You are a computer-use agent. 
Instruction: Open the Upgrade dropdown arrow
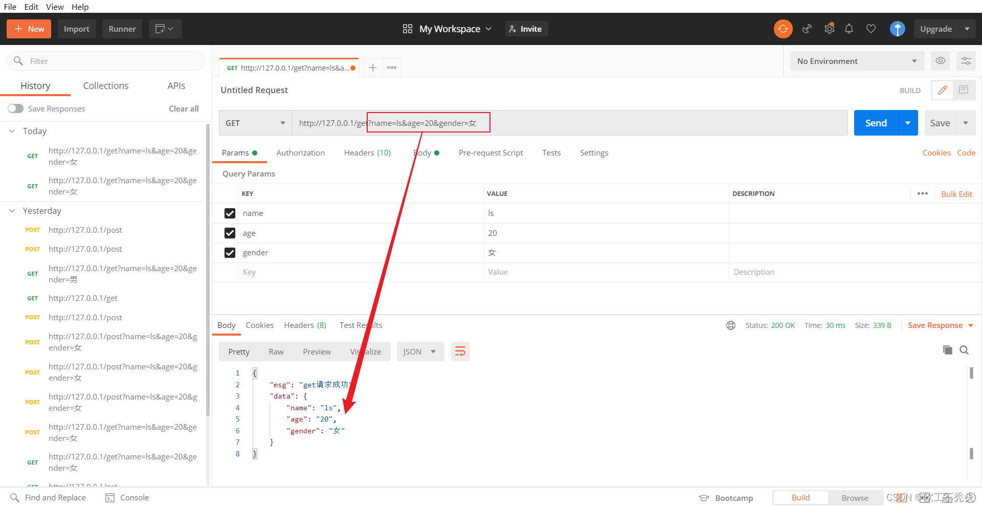(967, 29)
